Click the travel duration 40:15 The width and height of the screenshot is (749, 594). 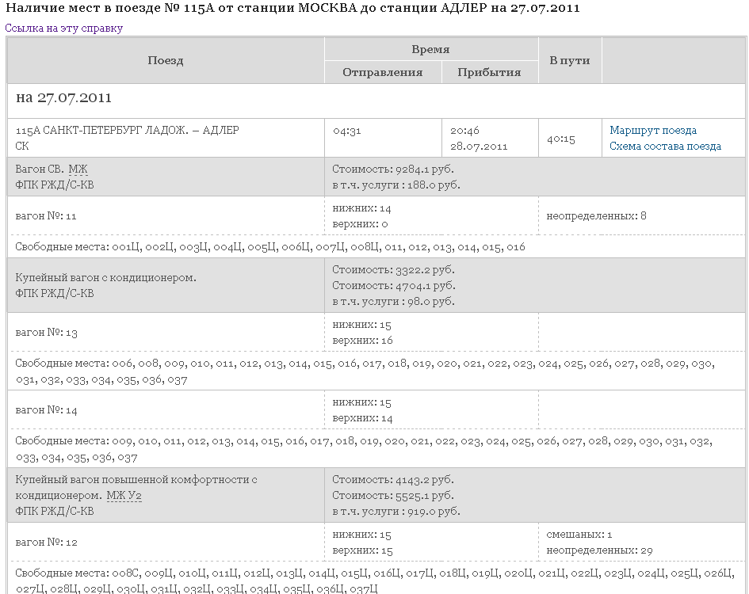[561, 139]
